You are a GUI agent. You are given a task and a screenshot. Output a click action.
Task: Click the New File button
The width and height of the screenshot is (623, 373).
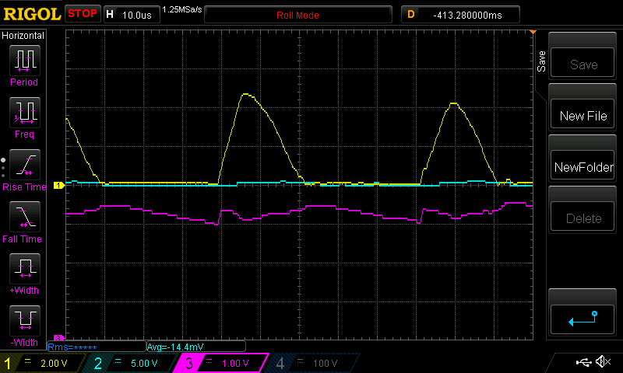(x=583, y=116)
